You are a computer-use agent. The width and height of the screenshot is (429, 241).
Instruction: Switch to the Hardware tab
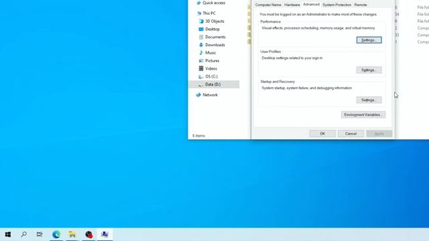pos(292,5)
